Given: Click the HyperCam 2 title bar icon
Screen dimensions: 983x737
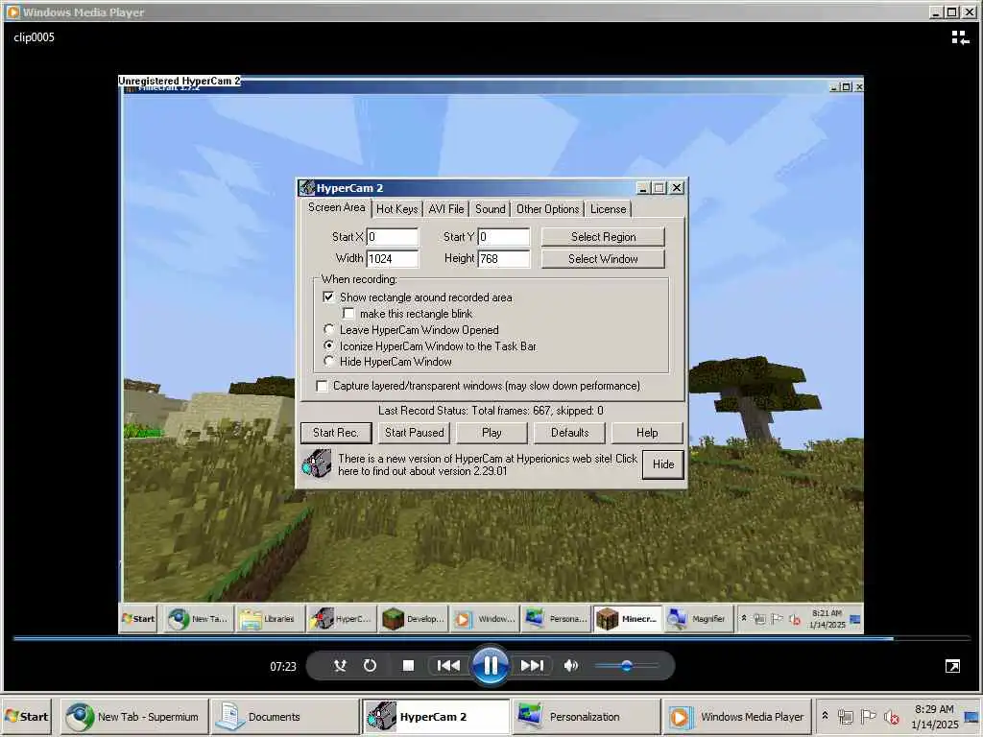Looking at the screenshot, I should pos(306,188).
